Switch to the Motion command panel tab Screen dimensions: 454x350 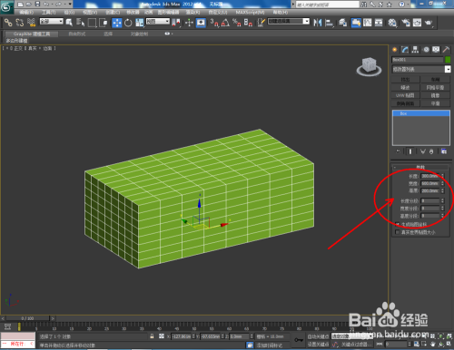[x=426, y=50]
